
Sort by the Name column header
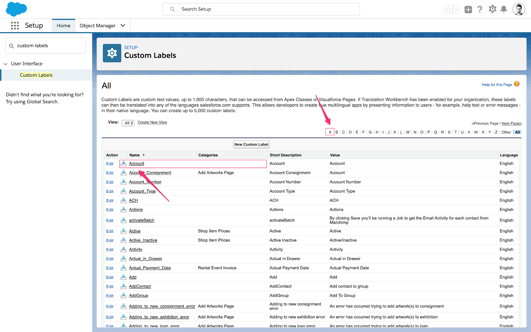click(134, 155)
